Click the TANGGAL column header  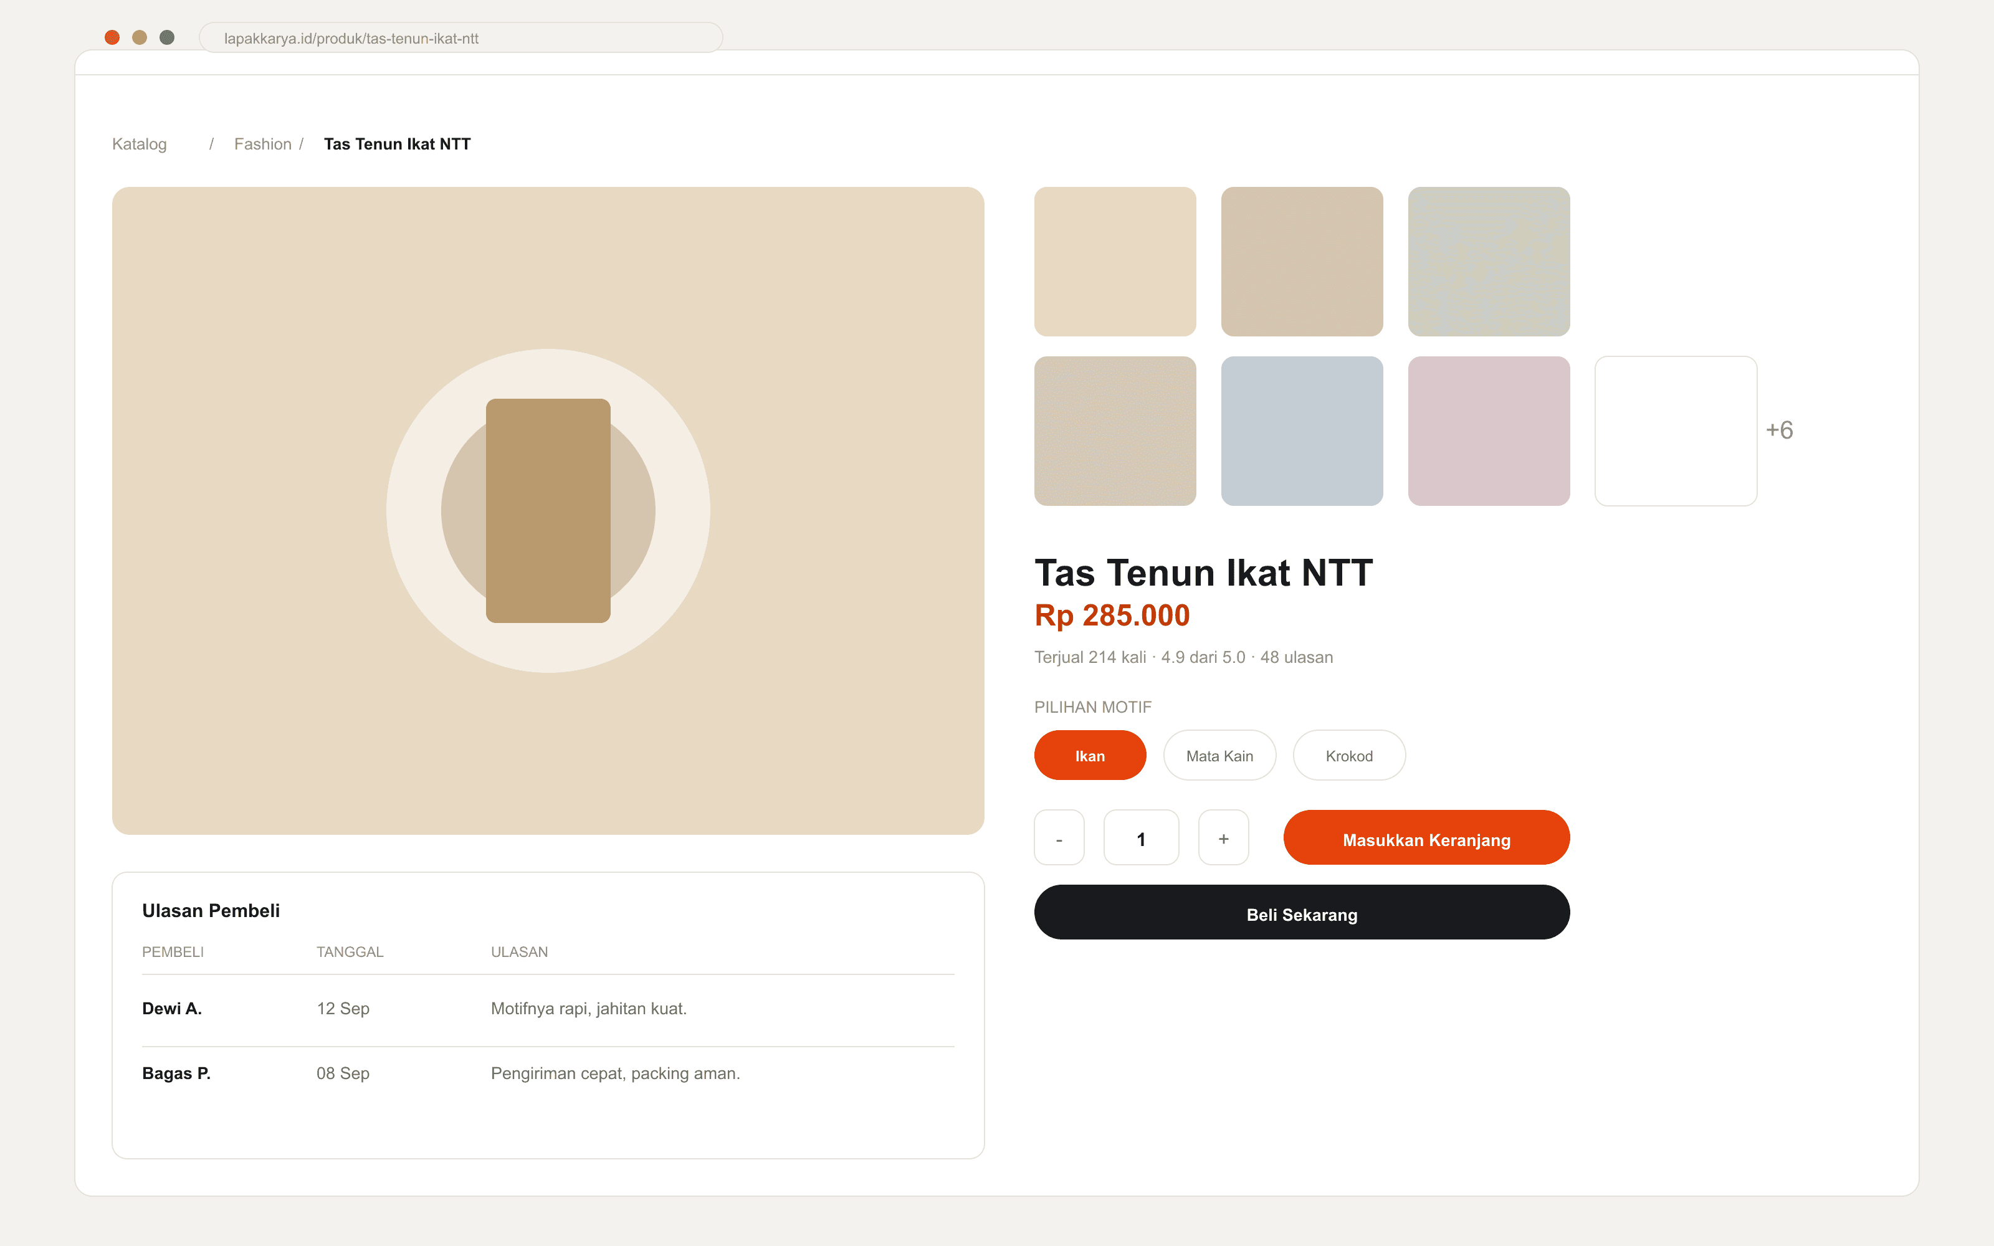click(x=350, y=952)
